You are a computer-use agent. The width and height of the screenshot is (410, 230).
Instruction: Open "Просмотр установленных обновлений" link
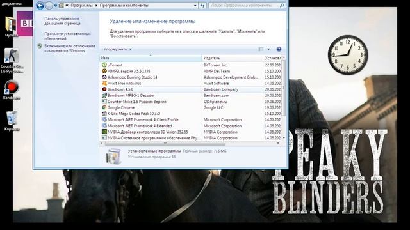point(67,36)
